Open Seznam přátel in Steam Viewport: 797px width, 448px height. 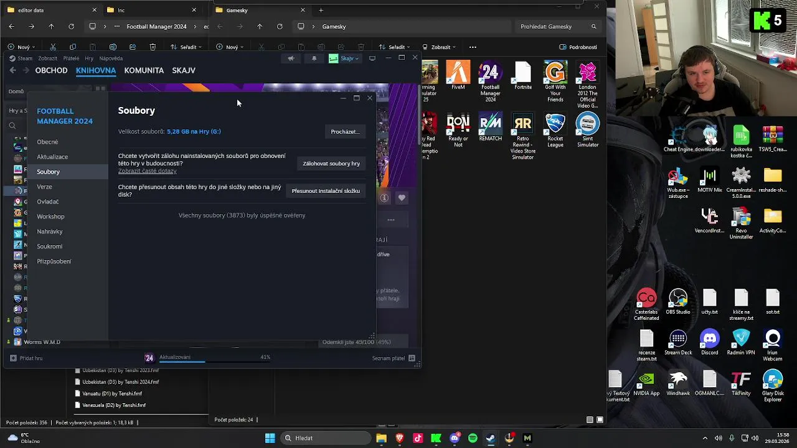[x=394, y=358]
